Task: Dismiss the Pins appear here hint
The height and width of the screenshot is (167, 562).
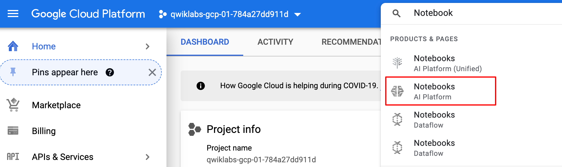Action: (152, 72)
